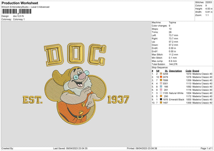Click the thread code 1278
Viewport: 214px width, 151px height.
click(189, 77)
